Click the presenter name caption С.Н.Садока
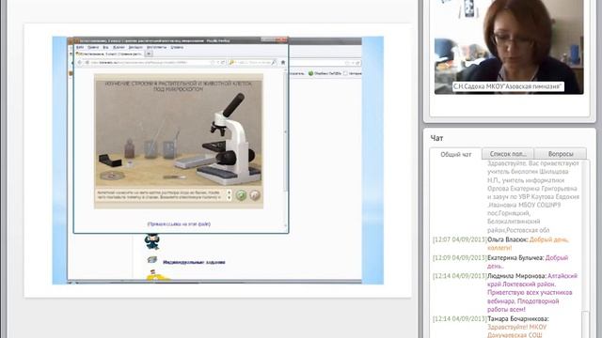602x338 pixels. (x=508, y=86)
